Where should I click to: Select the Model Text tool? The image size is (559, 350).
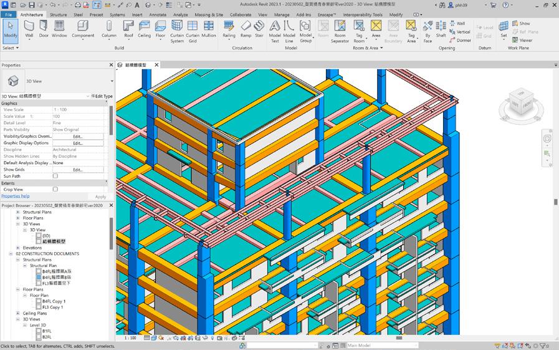point(275,31)
